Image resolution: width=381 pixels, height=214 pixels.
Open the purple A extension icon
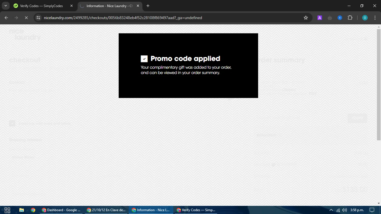click(320, 18)
